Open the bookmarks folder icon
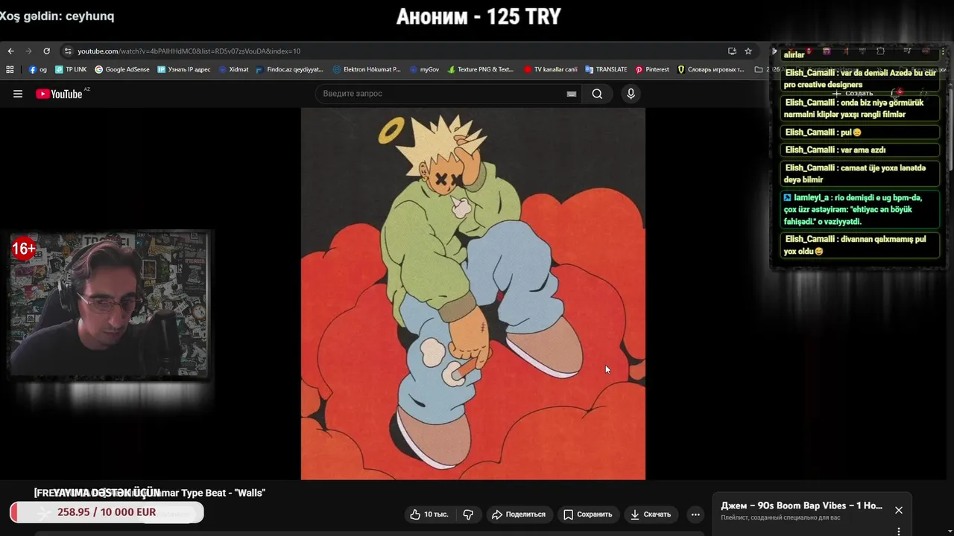Viewport: 954px width, 536px height. tap(759, 69)
